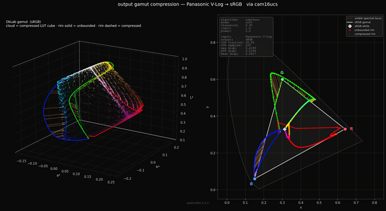Click the 'p99 disp: 0.2186' info line
Viewport: 386px width, 211px height.
pyautogui.click(x=238, y=51)
